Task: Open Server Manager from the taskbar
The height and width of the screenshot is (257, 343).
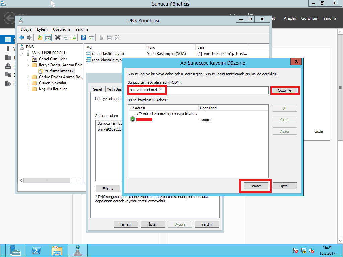Action: point(15,250)
